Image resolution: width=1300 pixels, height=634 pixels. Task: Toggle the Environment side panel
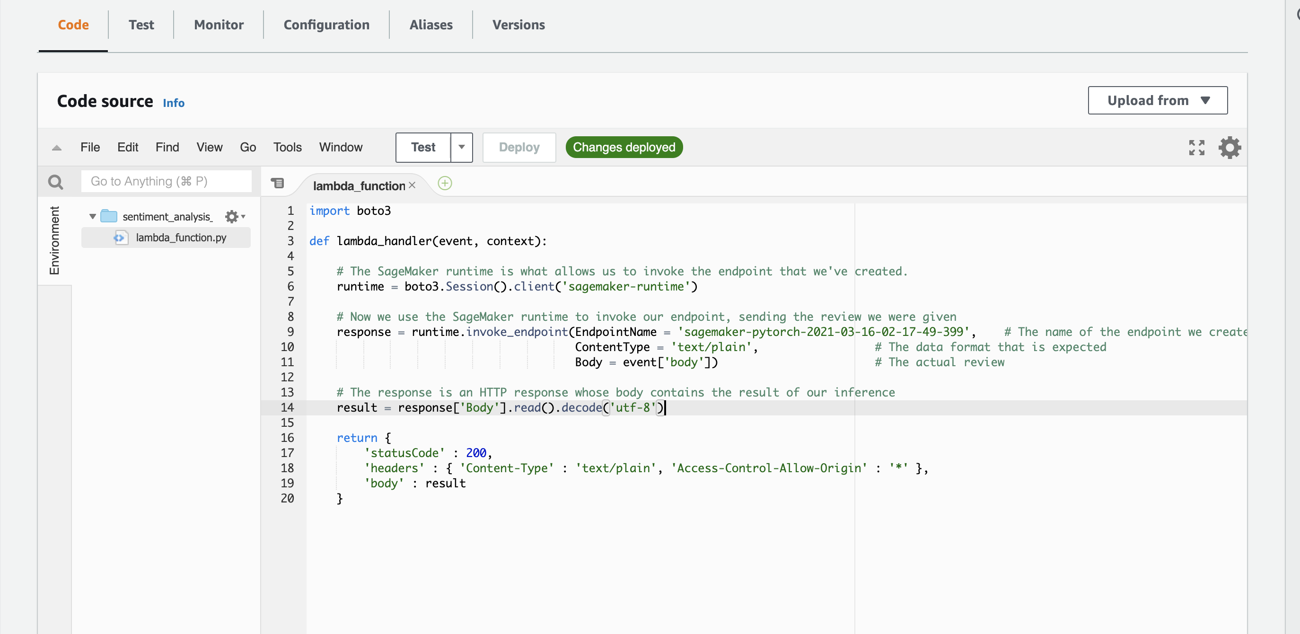54,240
